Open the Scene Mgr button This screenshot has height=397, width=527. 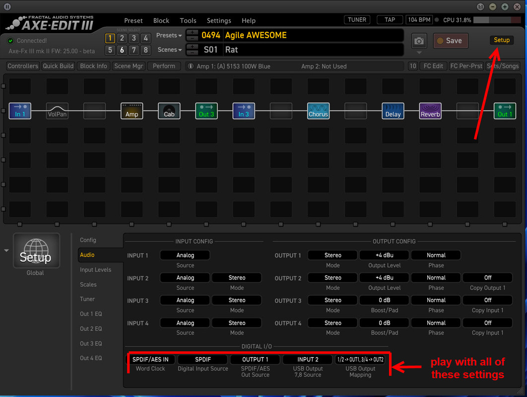point(129,66)
